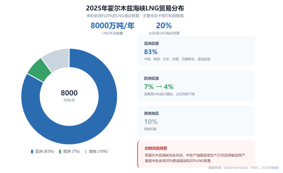
Task: Open the 亚洲买家 card heading
Action: [151, 44]
